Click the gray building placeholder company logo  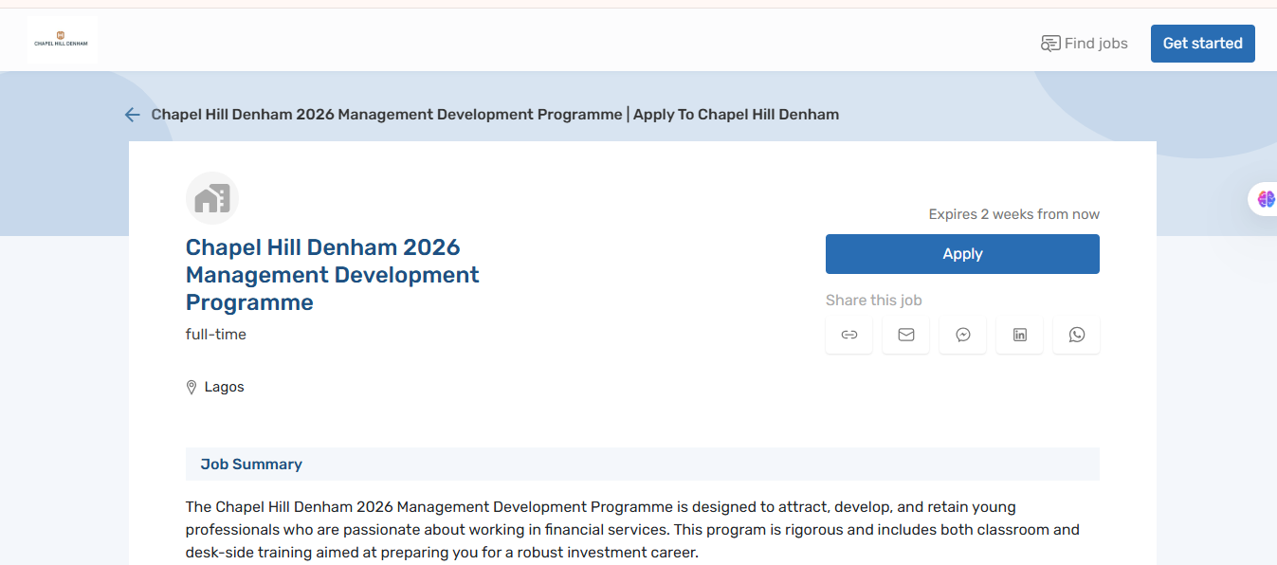click(211, 198)
